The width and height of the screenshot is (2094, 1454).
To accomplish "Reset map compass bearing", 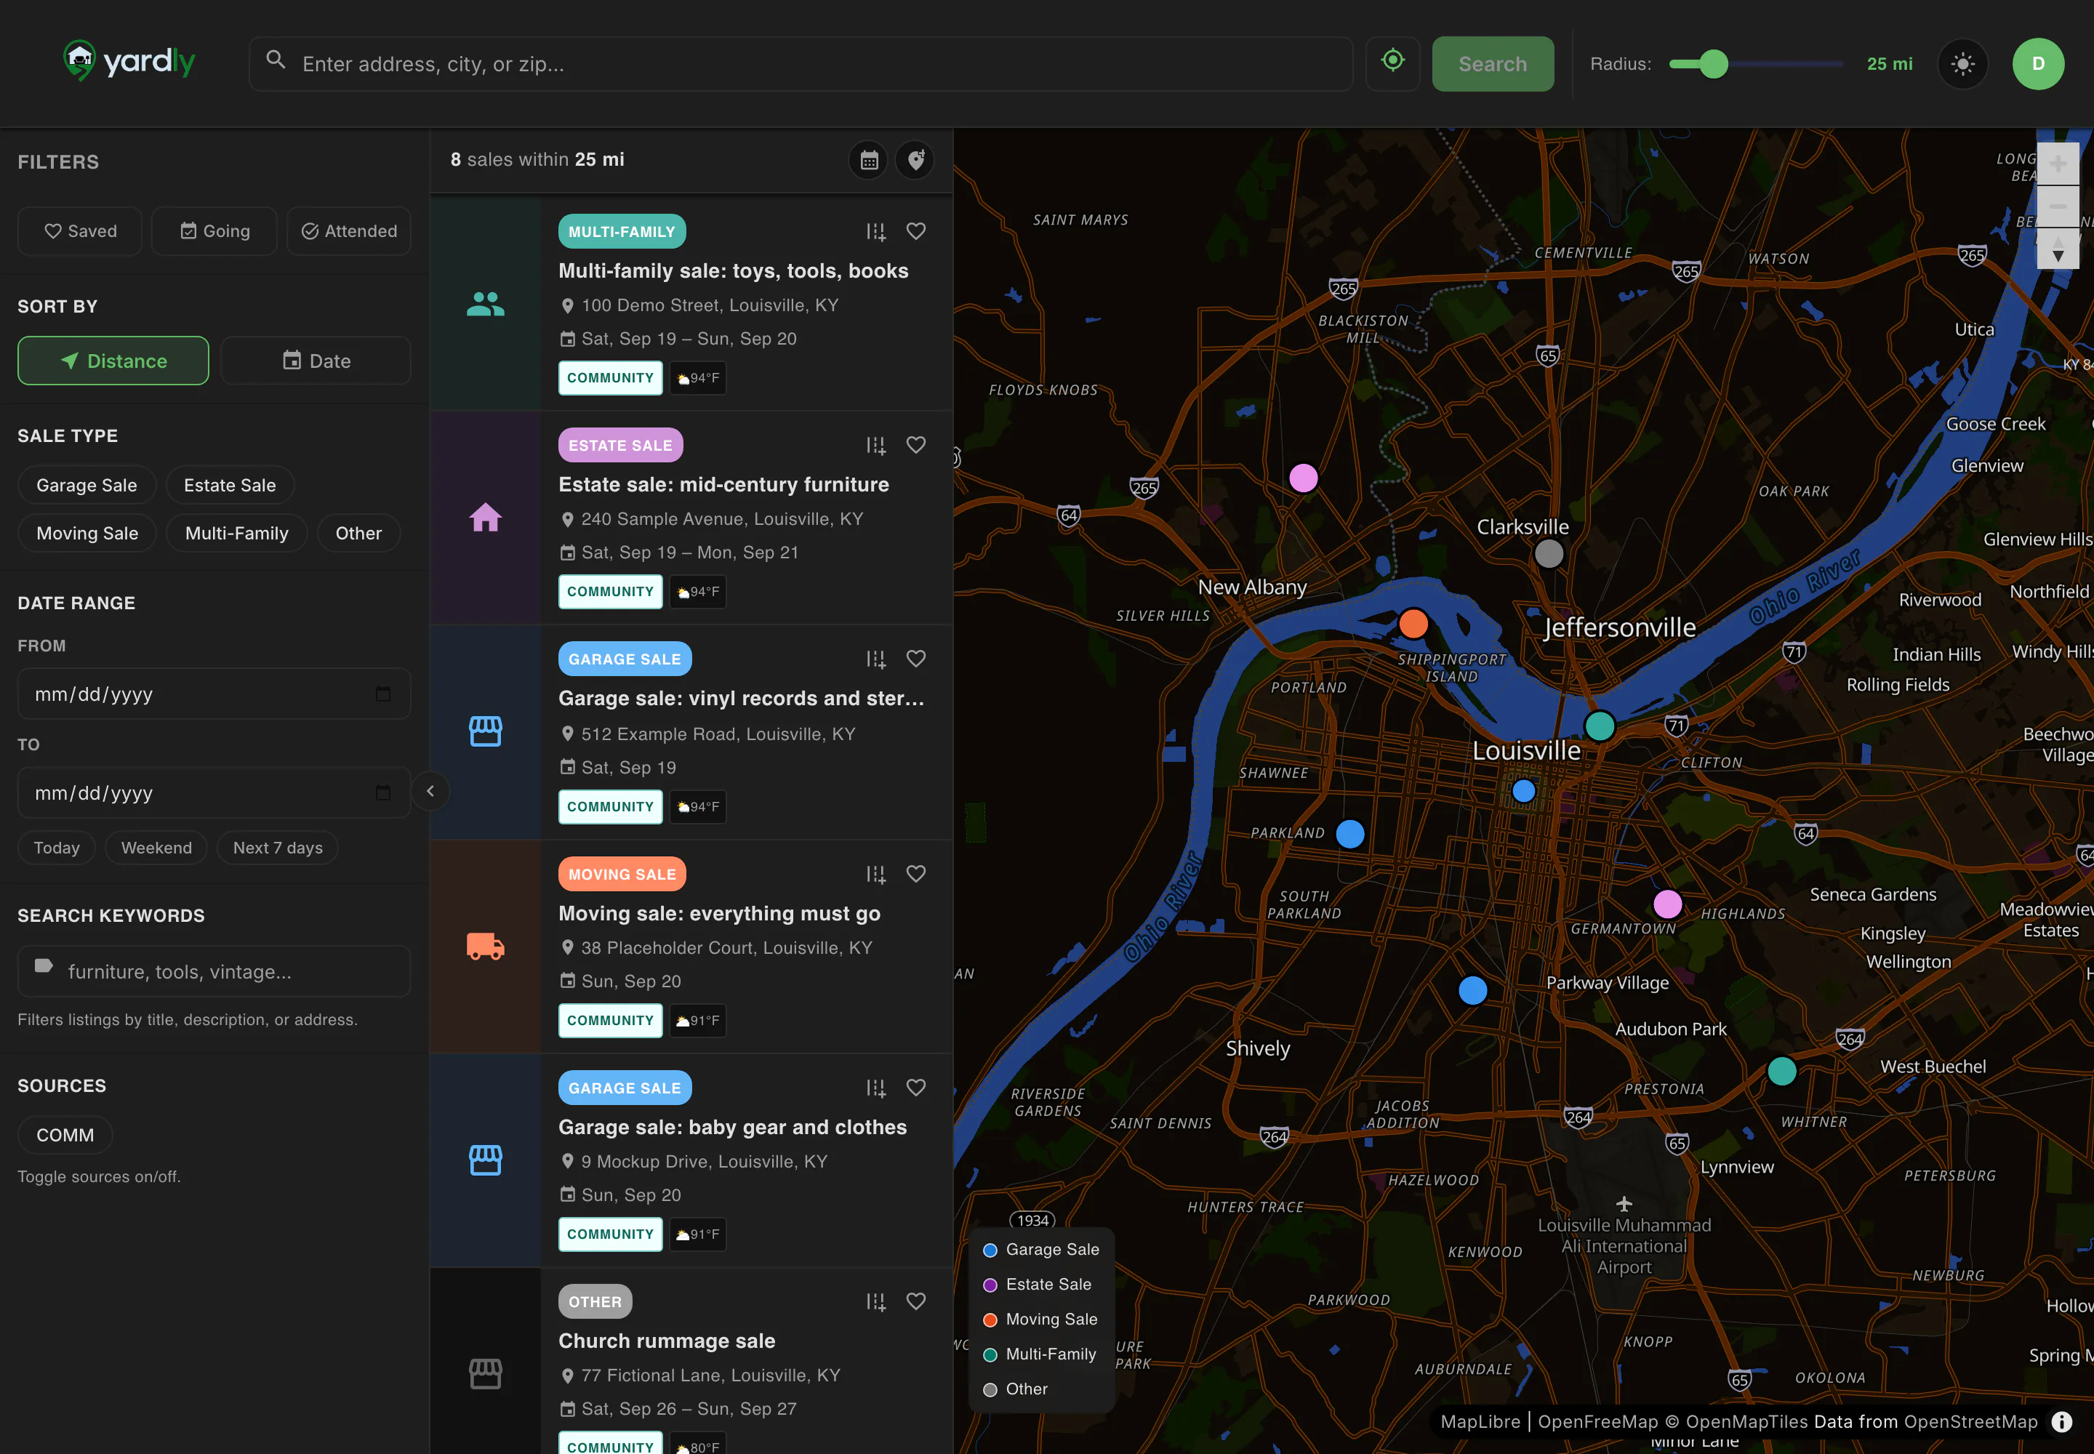I will (x=2058, y=248).
